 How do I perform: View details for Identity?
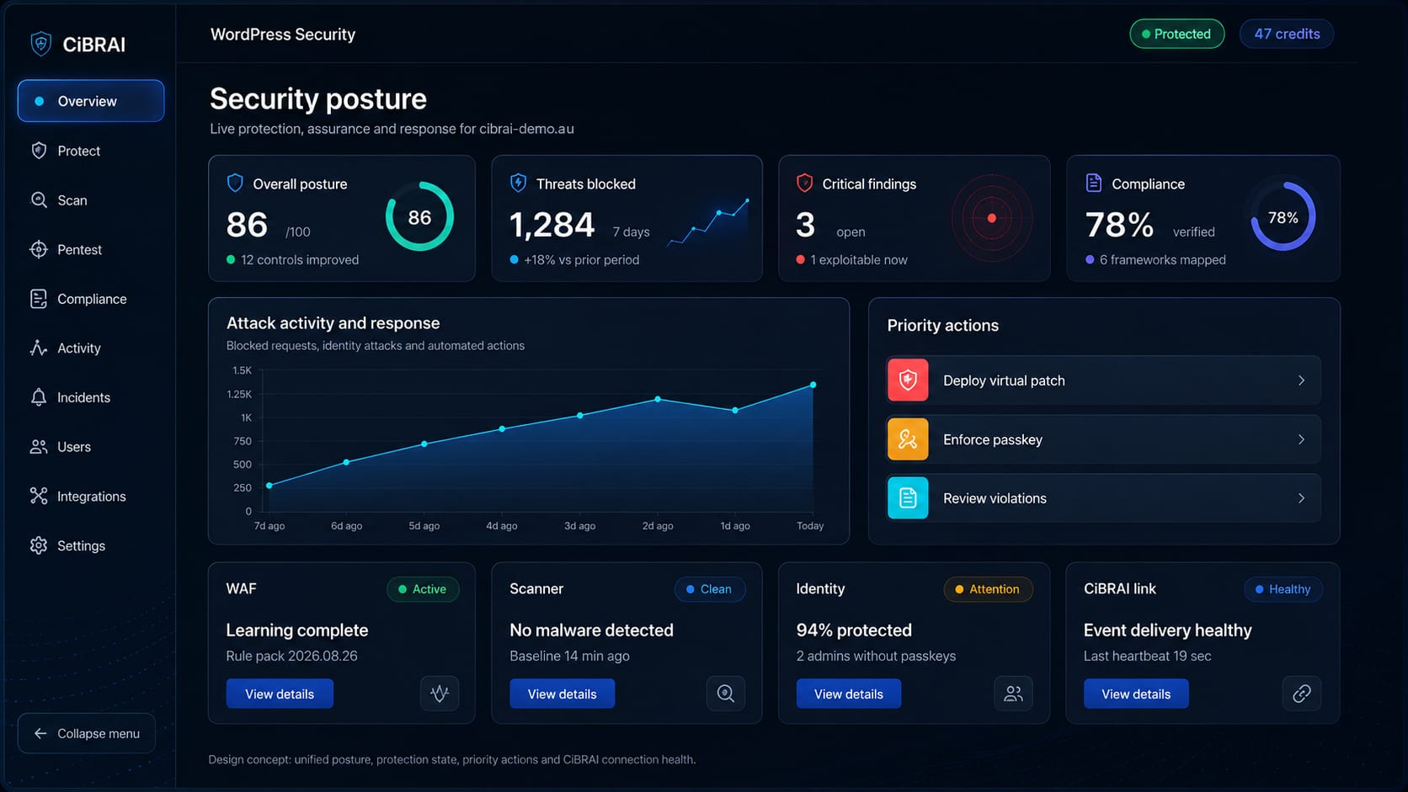[x=849, y=694]
